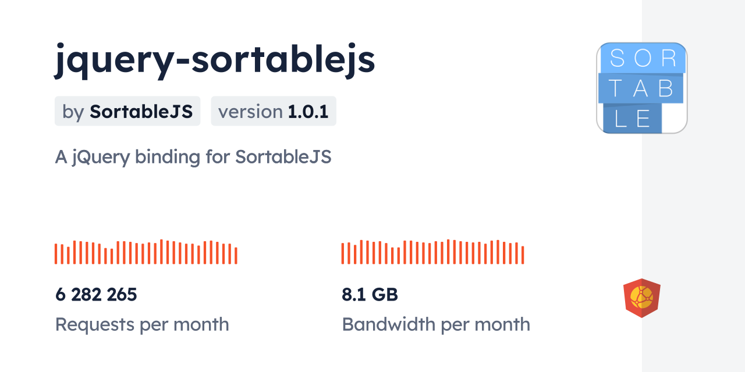Click the jquery-sortablejs package title

coord(215,60)
